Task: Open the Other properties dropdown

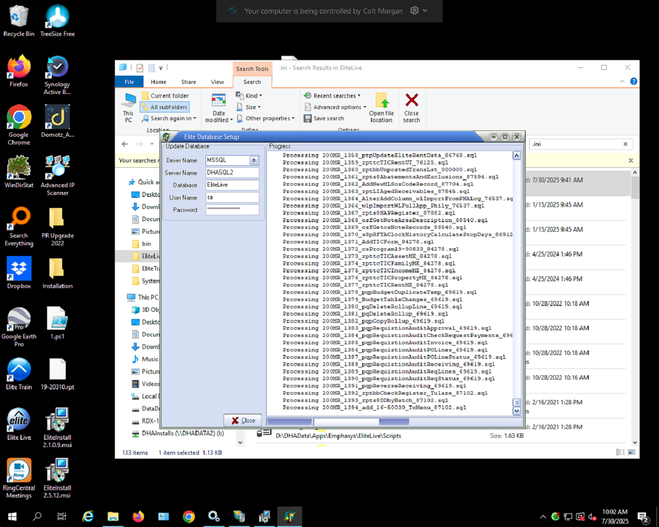Action: click(266, 118)
